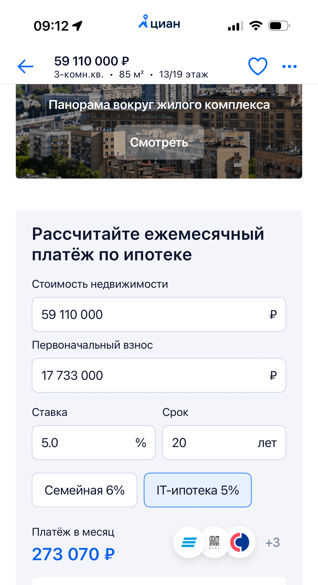Select the Семейная 6% mortgage program
Screen dimensions: 318x585
(84, 490)
